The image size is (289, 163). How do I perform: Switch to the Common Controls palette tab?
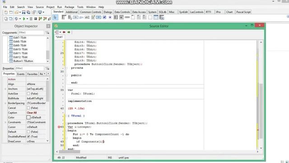(90, 12)
